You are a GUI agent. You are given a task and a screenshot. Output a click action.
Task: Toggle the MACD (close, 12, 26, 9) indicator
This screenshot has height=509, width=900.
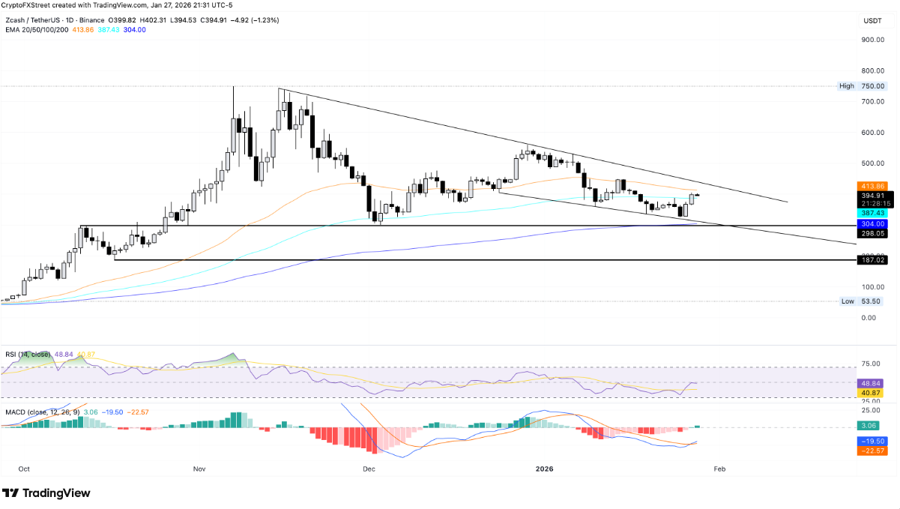coord(41,411)
